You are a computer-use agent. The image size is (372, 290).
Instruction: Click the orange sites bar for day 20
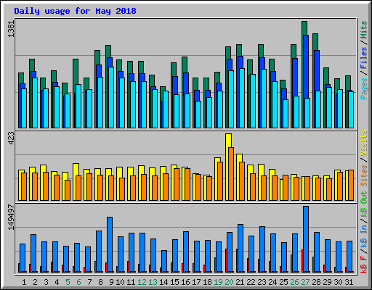231,174
